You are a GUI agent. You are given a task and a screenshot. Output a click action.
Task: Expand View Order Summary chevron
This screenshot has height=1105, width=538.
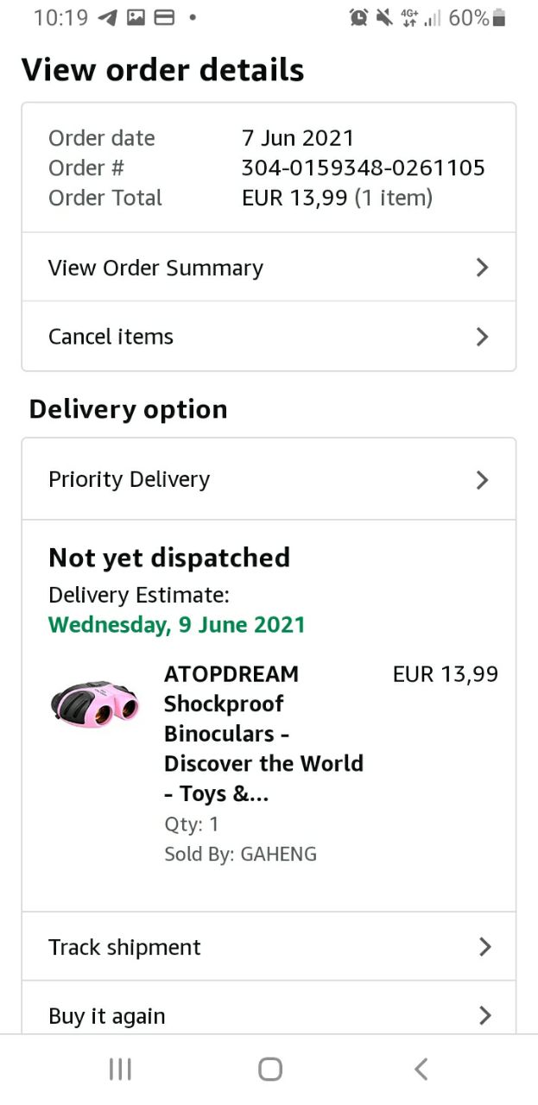(483, 268)
